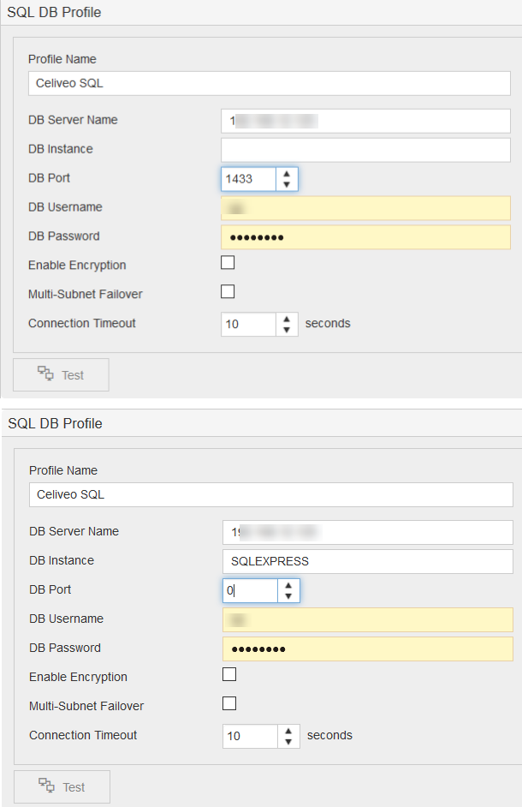This screenshot has height=807, width=522.
Task: Toggle Multi-Subnet Failover in the SQLEXPRESS profile
Action: pyautogui.click(x=229, y=704)
